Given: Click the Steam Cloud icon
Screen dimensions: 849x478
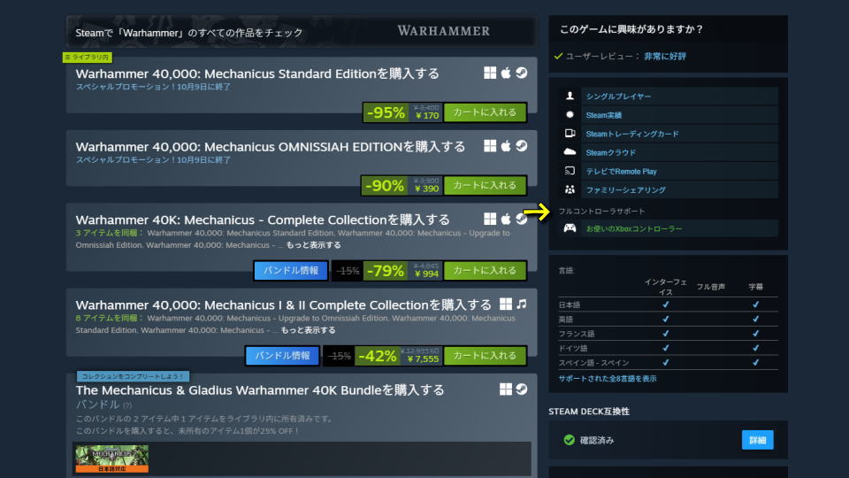Looking at the screenshot, I should (x=570, y=152).
